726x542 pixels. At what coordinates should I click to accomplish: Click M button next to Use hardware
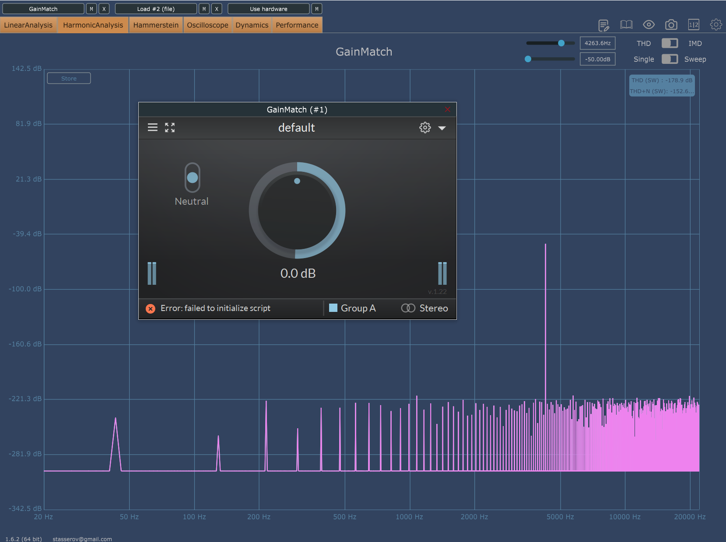[x=317, y=9]
